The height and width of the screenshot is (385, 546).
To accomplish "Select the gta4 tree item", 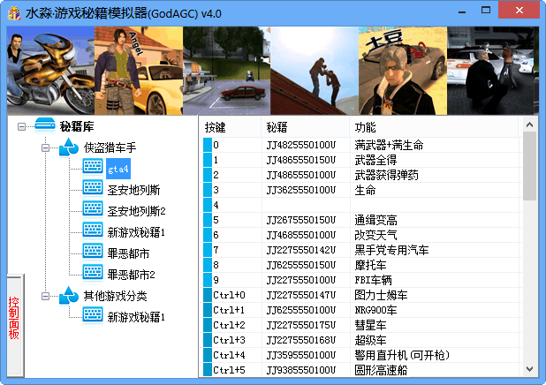I will click(118, 169).
